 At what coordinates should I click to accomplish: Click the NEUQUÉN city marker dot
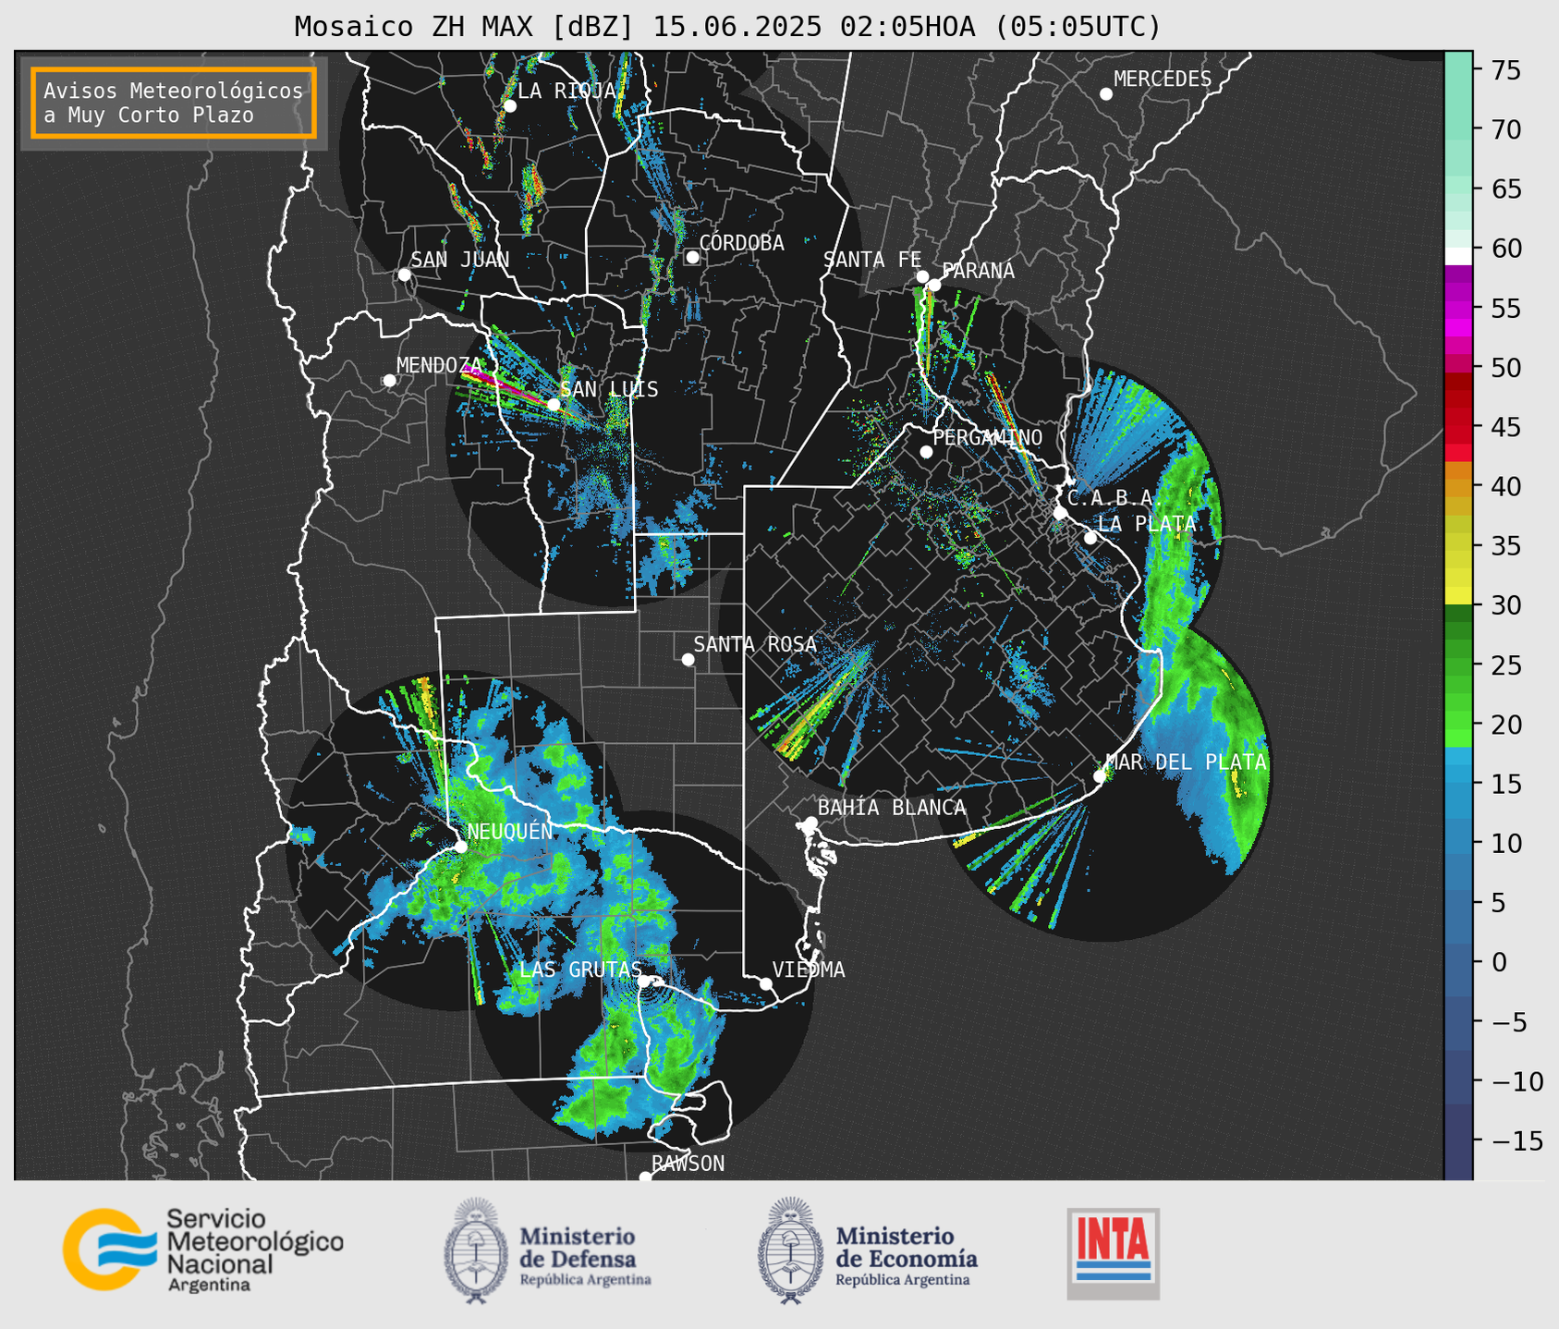click(x=460, y=847)
